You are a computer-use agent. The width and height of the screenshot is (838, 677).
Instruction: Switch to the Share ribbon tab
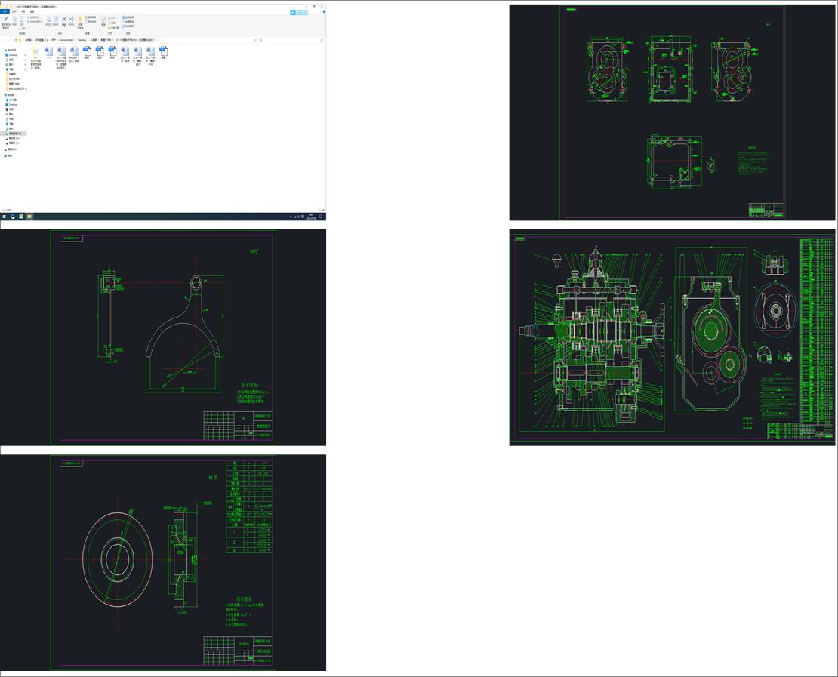click(23, 11)
